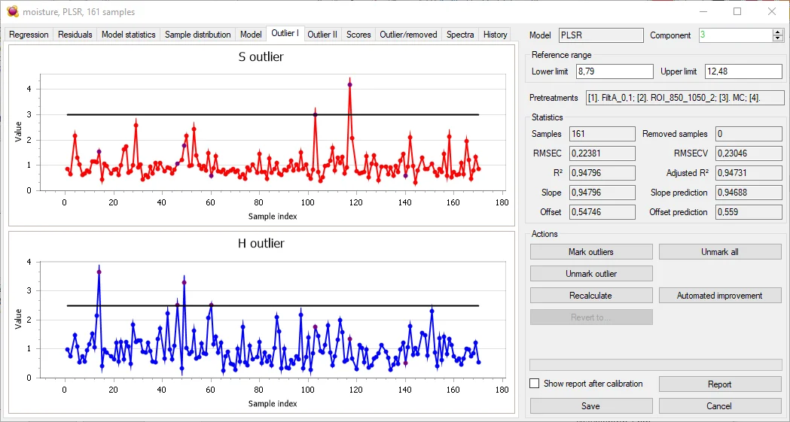Open the Scores tab

(x=358, y=35)
